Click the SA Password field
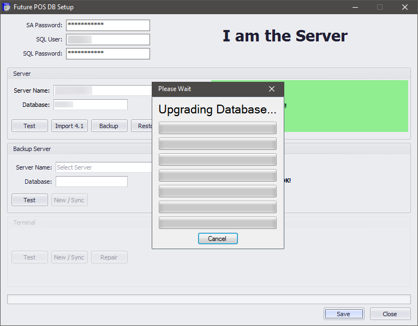418x326 pixels. [108, 25]
